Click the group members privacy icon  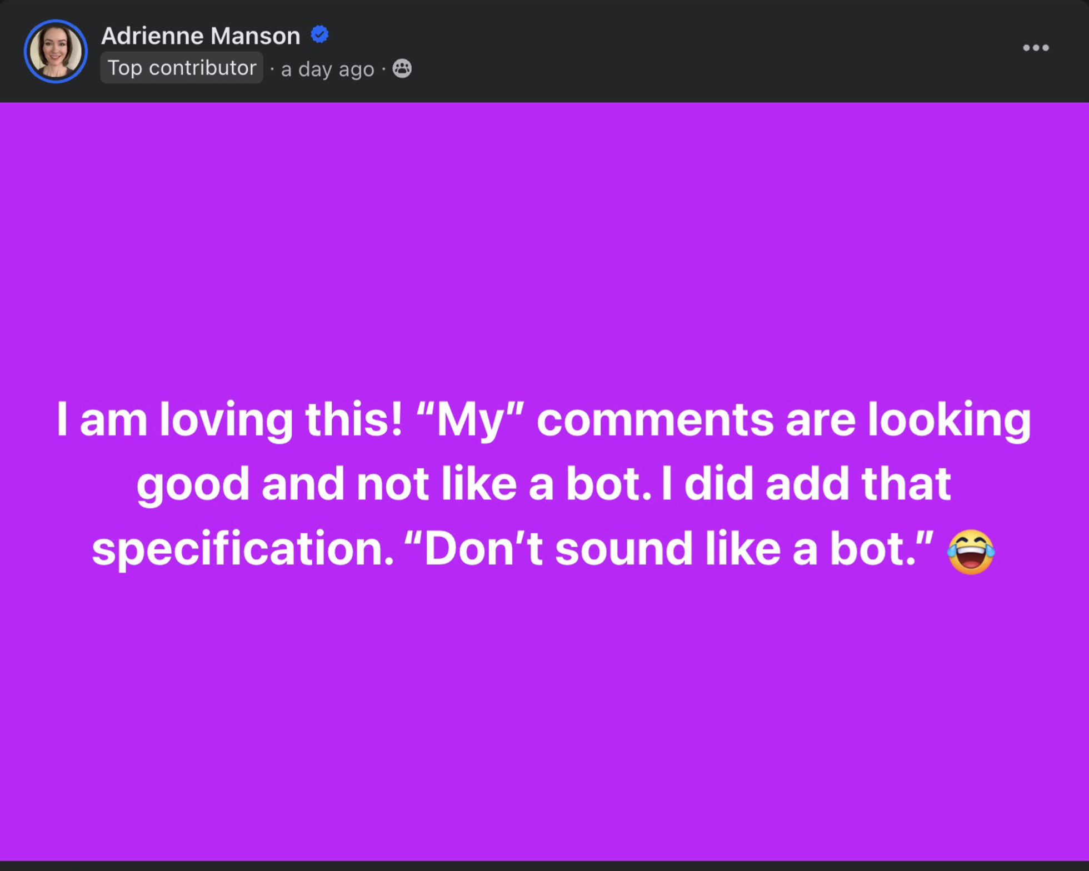402,68
